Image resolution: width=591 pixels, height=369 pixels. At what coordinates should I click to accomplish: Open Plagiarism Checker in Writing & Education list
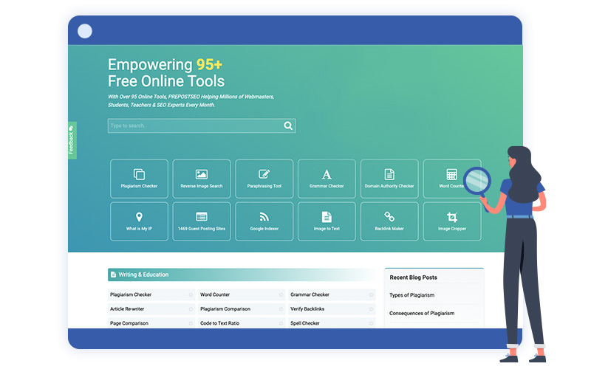tap(151, 294)
